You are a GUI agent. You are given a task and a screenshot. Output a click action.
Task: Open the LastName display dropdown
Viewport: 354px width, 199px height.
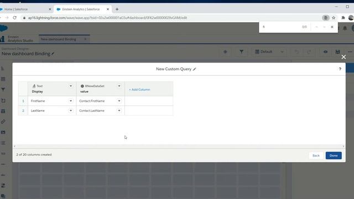coord(71,111)
